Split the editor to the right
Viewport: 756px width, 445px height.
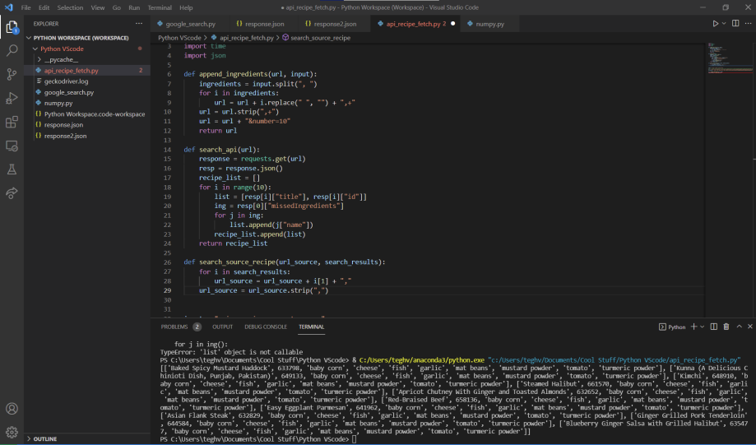(735, 24)
